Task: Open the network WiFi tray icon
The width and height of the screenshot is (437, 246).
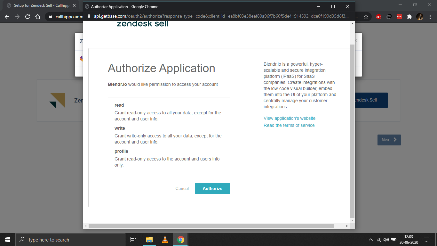Action: pyautogui.click(x=379, y=240)
